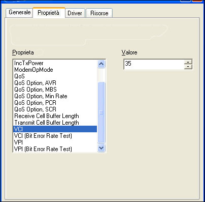Click the property list scroll down arrow
The image size is (205, 202).
point(101,148)
